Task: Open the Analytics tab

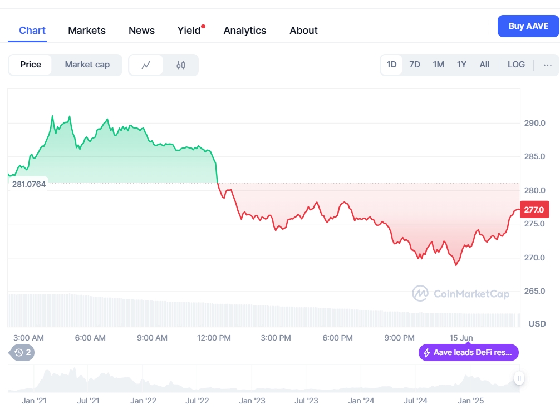Action: pos(244,31)
